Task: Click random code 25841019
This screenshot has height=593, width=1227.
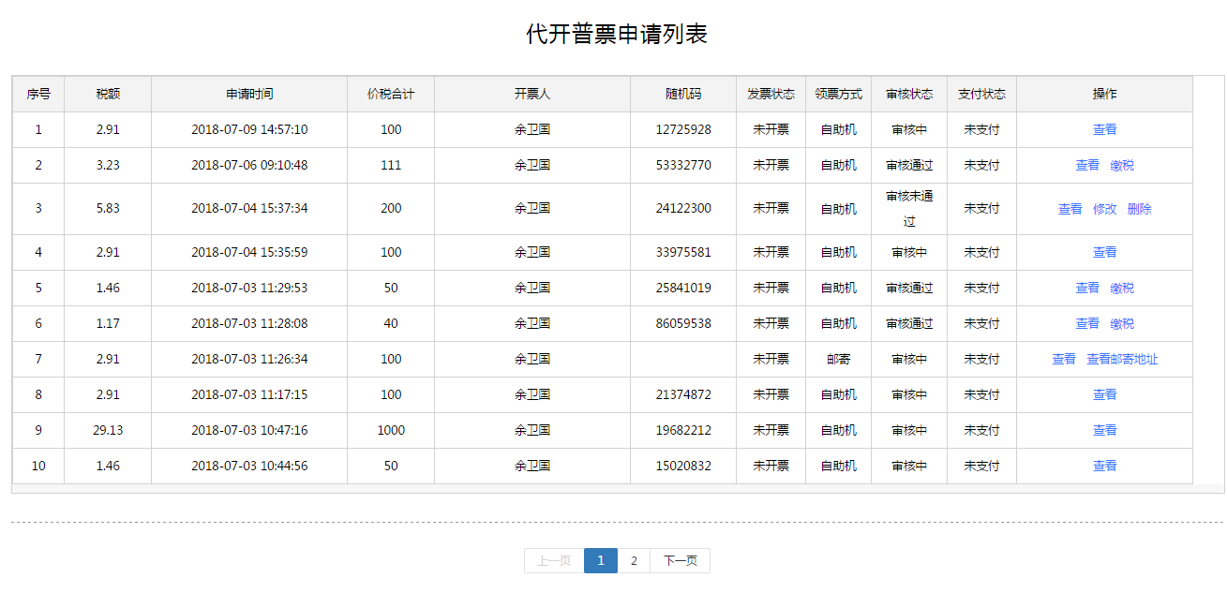Action: 683,288
